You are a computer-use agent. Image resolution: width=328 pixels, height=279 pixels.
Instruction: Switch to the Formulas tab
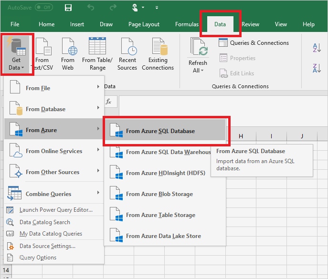[x=187, y=24]
